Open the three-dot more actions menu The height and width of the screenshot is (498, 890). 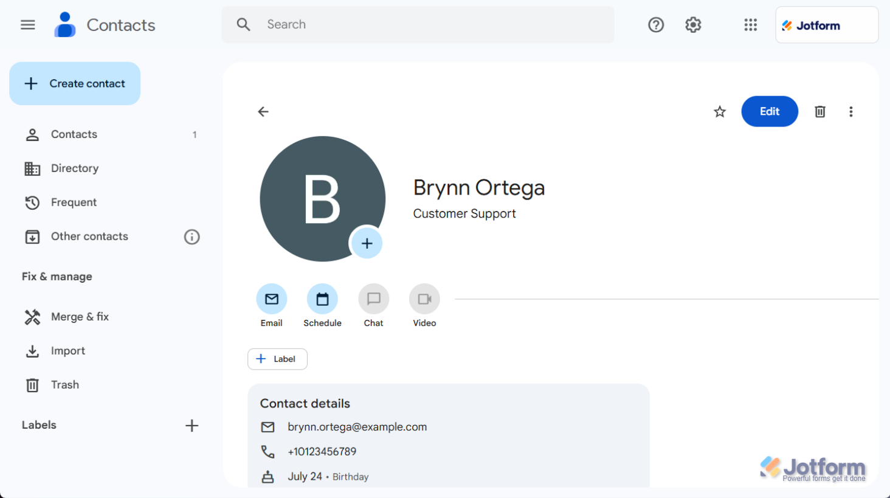(851, 112)
